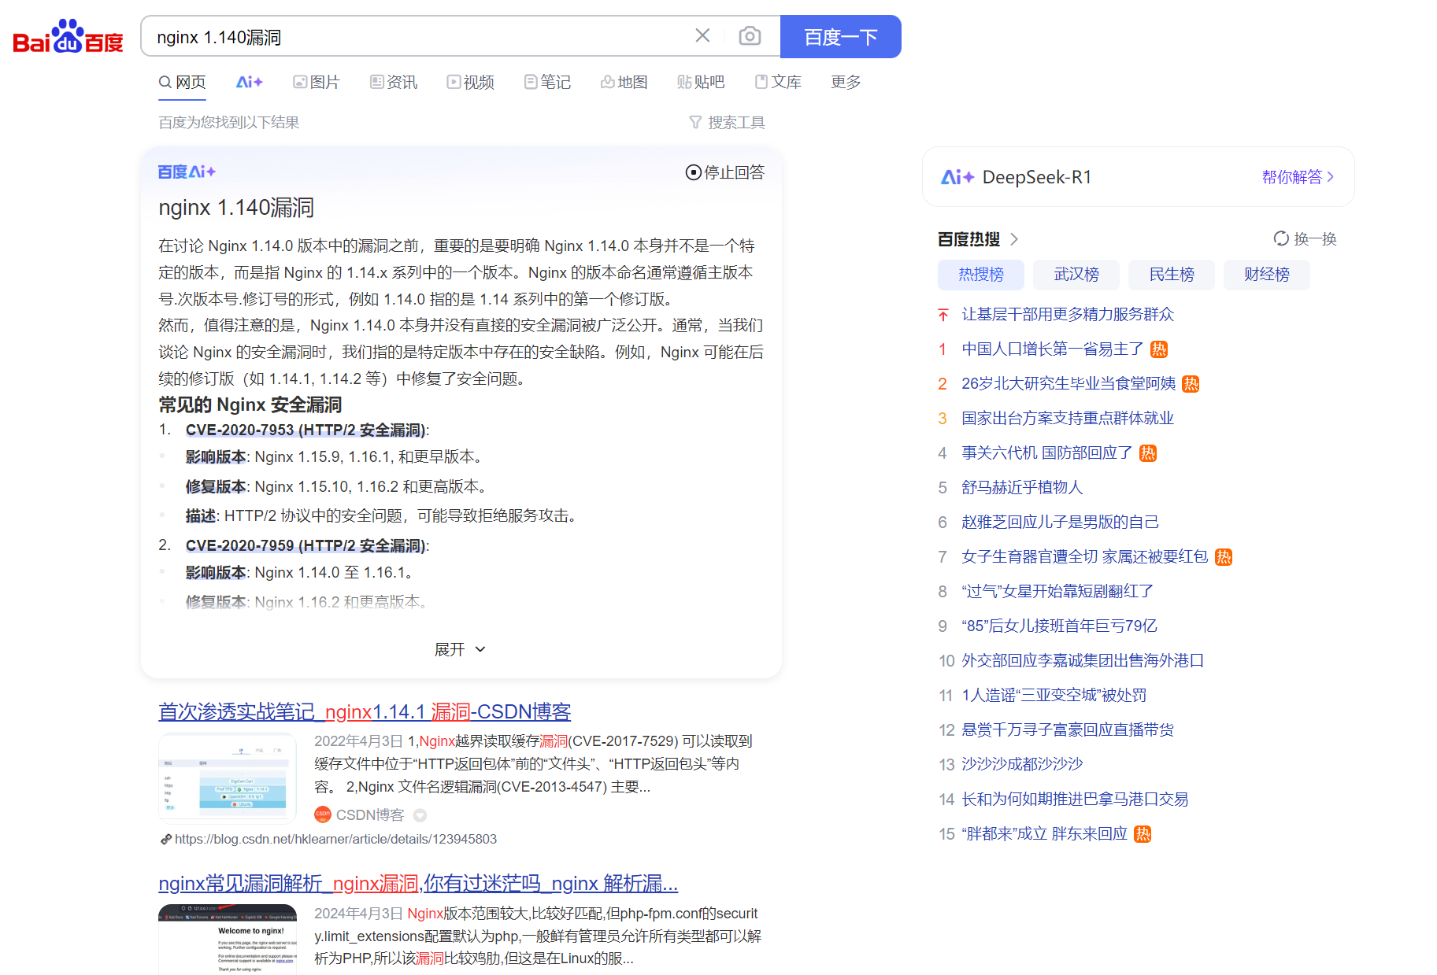Open the 贴吧 tab
The height and width of the screenshot is (975, 1437).
pyautogui.click(x=701, y=82)
